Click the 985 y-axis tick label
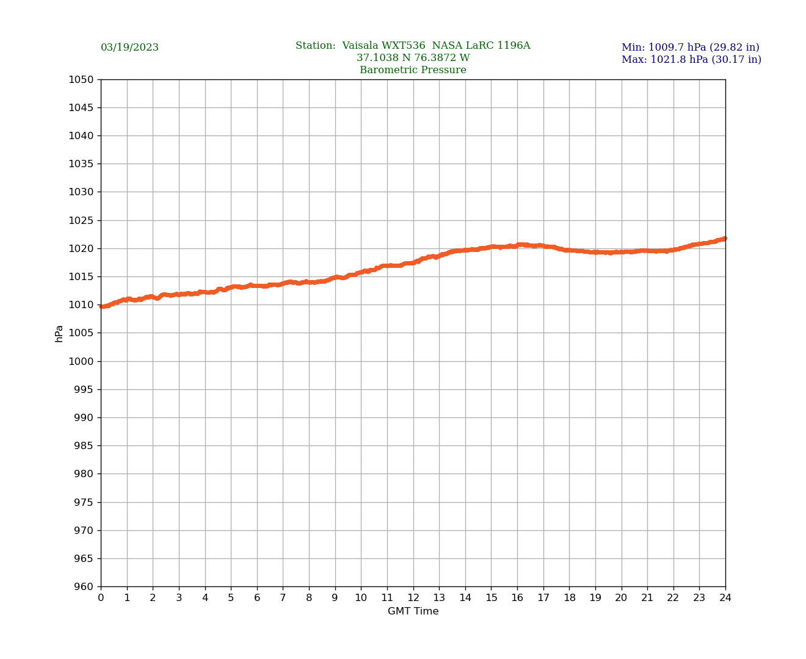The height and width of the screenshot is (659, 806). pyautogui.click(x=84, y=446)
